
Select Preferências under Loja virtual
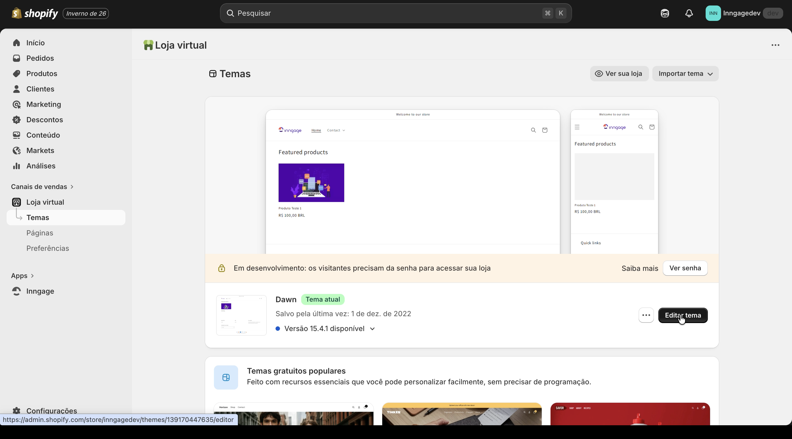click(x=48, y=248)
